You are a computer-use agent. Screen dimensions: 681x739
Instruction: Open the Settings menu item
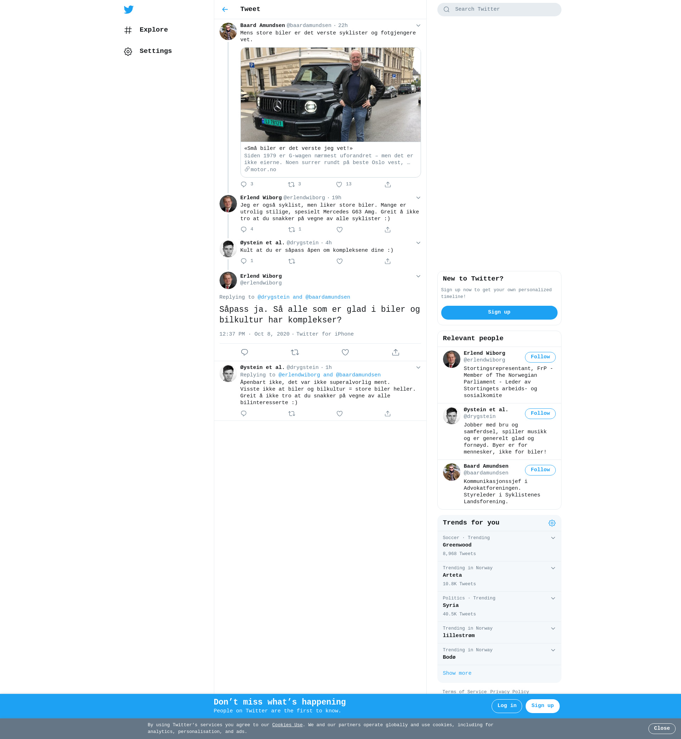click(148, 51)
